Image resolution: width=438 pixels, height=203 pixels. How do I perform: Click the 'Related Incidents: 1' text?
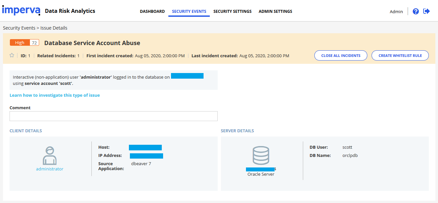pos(58,56)
